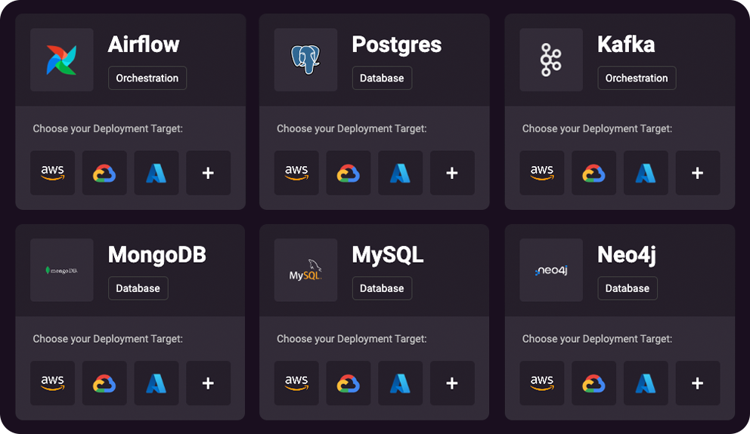
Task: Click the MySQL card title
Action: tap(387, 255)
